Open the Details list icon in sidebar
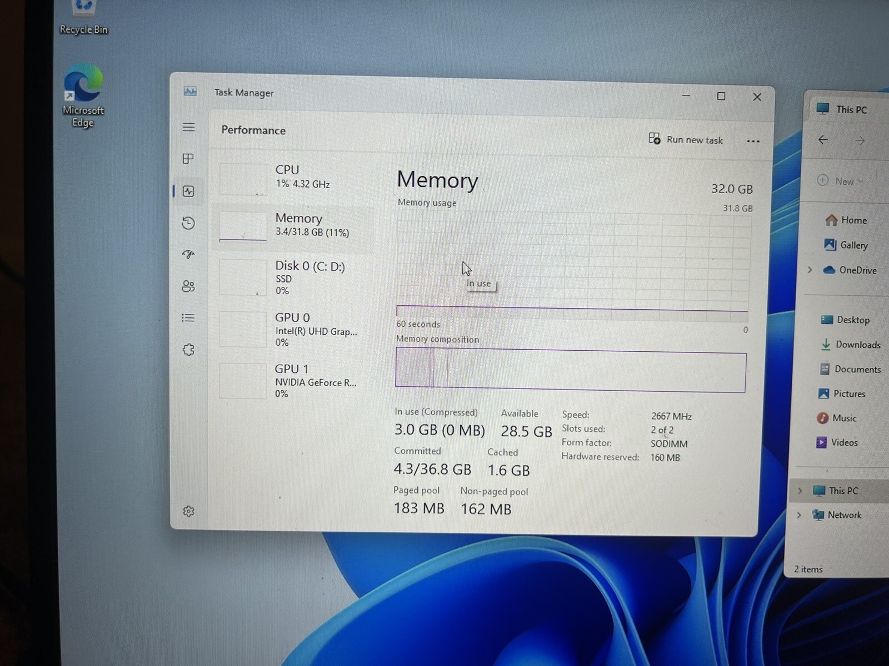889x666 pixels. (x=188, y=317)
